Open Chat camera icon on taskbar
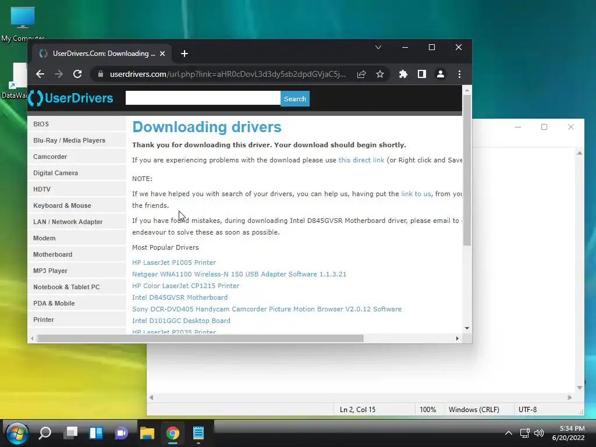Screen dimensions: 596x447 (121, 433)
